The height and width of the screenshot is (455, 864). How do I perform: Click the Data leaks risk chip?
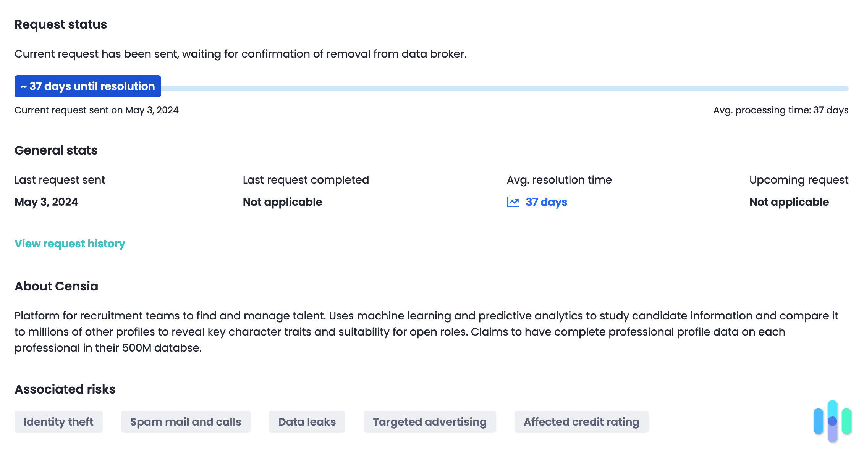point(307,422)
